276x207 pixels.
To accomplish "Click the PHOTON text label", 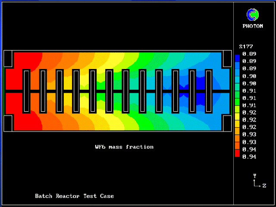I will (x=253, y=26).
